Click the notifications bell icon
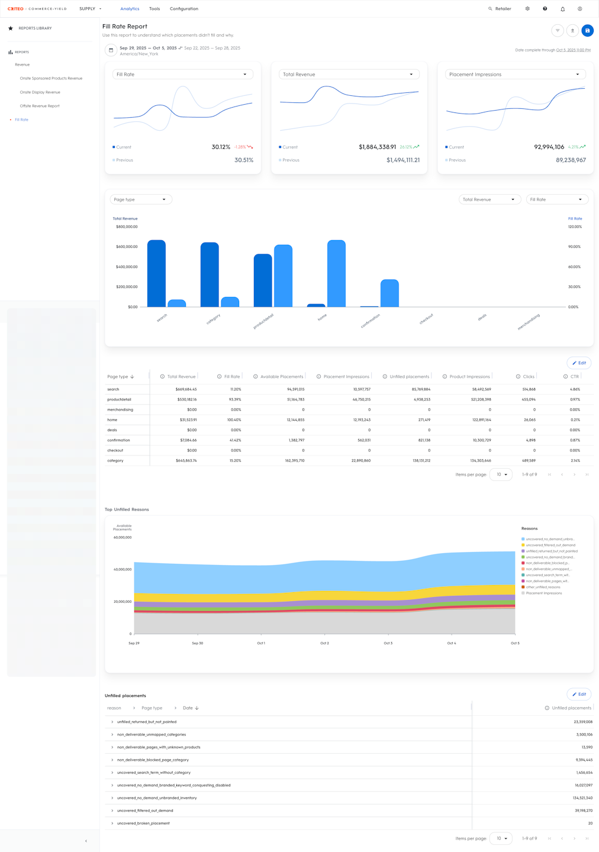Screen dimensions: 599x852 pos(563,9)
